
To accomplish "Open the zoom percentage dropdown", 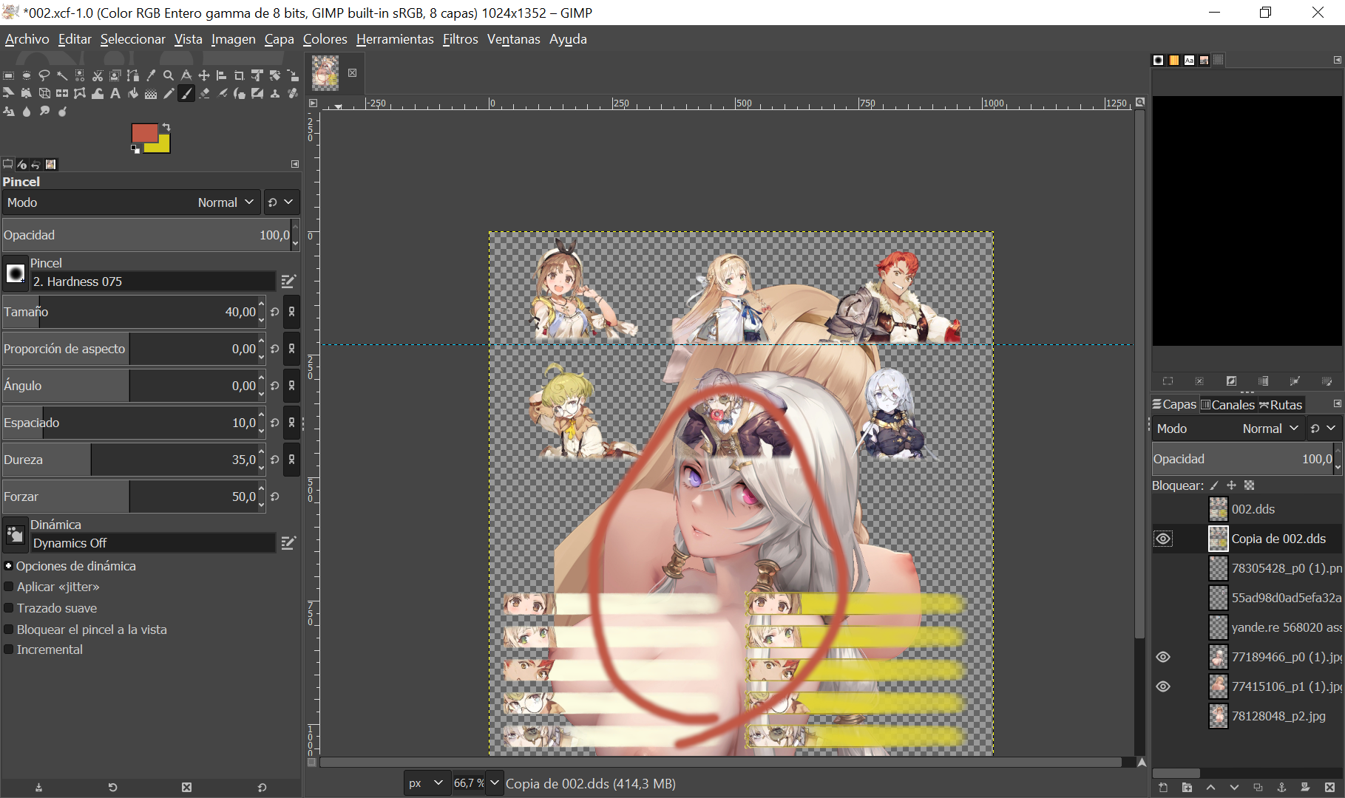I will [x=495, y=783].
